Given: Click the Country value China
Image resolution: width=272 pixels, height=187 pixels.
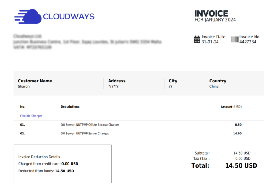Looking at the screenshot, I should pyautogui.click(x=214, y=87).
